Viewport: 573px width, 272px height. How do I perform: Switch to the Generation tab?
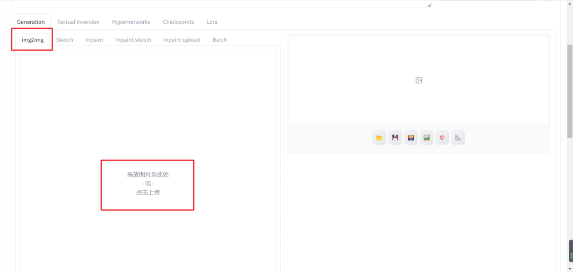pyautogui.click(x=31, y=22)
